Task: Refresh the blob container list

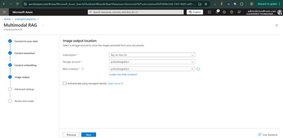Action: tap(198, 69)
